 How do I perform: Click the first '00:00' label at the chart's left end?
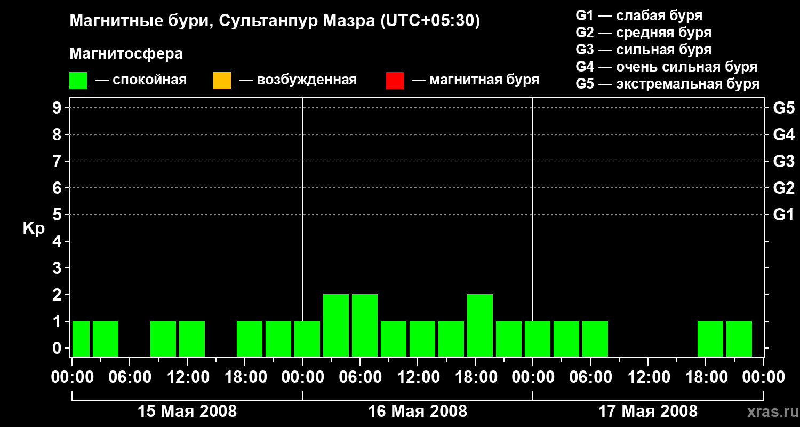73,377
